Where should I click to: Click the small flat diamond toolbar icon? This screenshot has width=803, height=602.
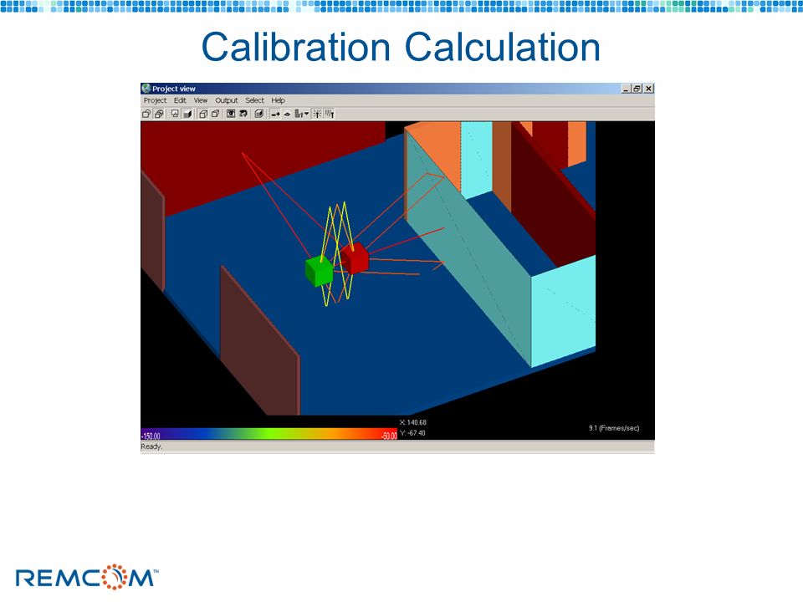[x=287, y=114]
